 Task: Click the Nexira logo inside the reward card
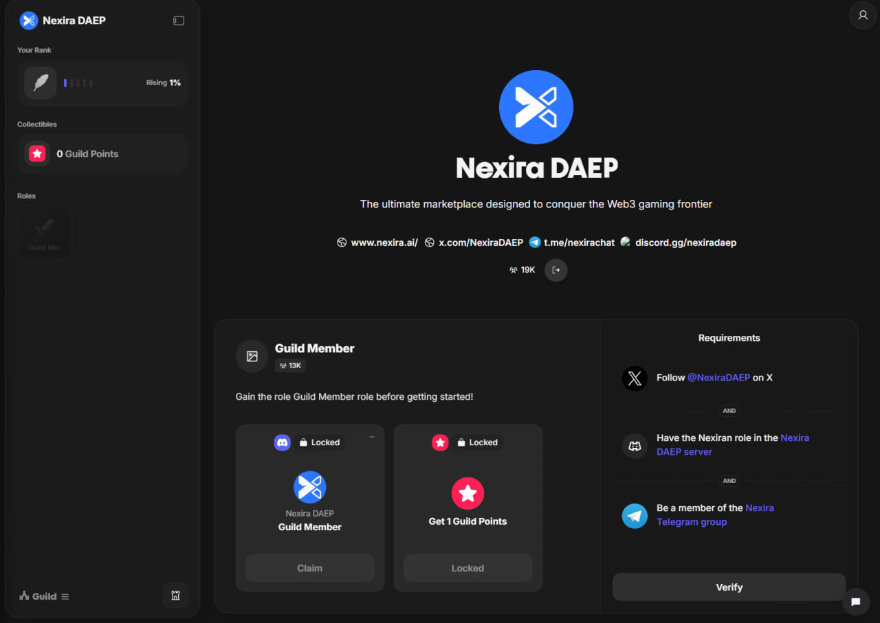310,487
